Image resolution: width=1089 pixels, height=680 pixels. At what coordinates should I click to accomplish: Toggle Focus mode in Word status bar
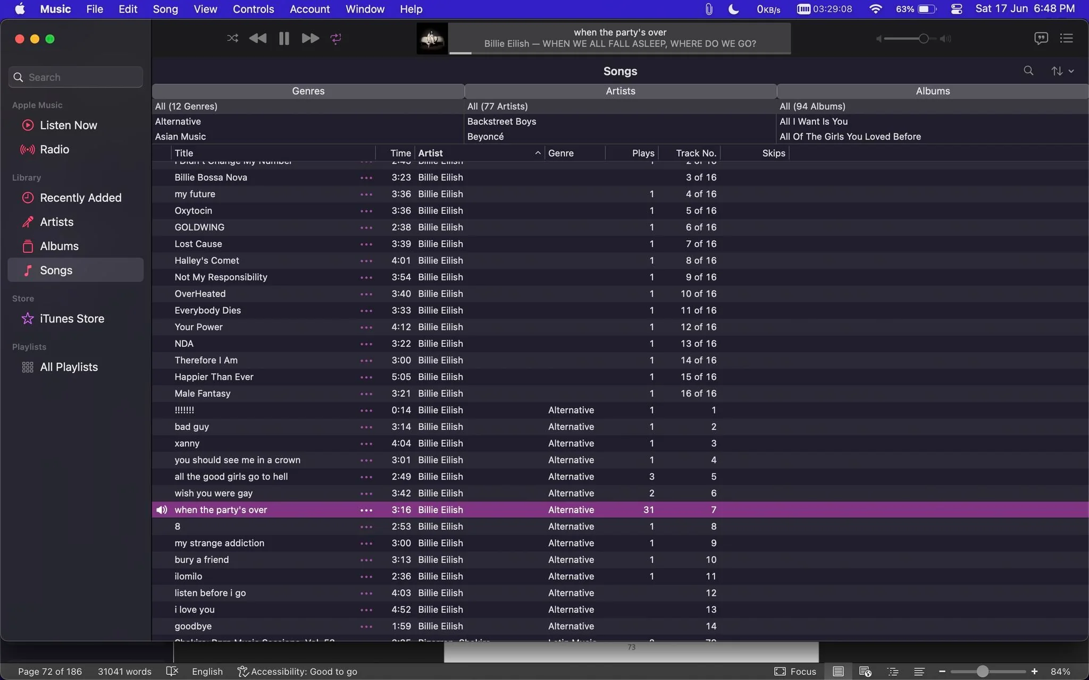point(795,671)
